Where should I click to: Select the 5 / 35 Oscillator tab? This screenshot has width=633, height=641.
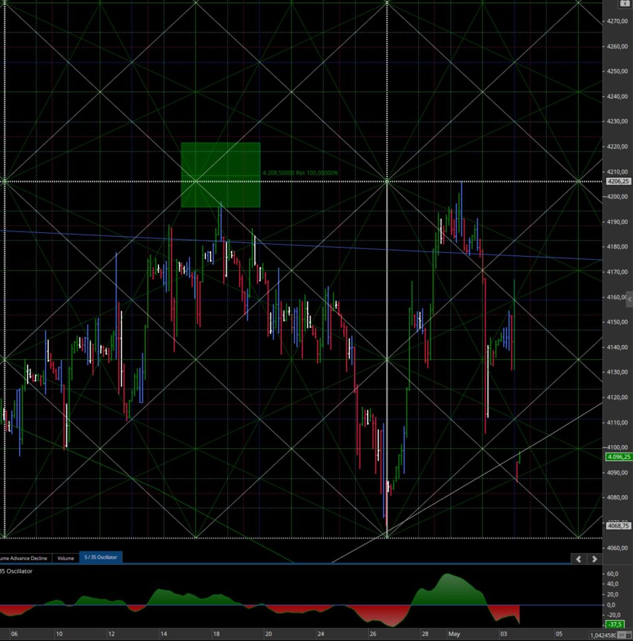(101, 557)
